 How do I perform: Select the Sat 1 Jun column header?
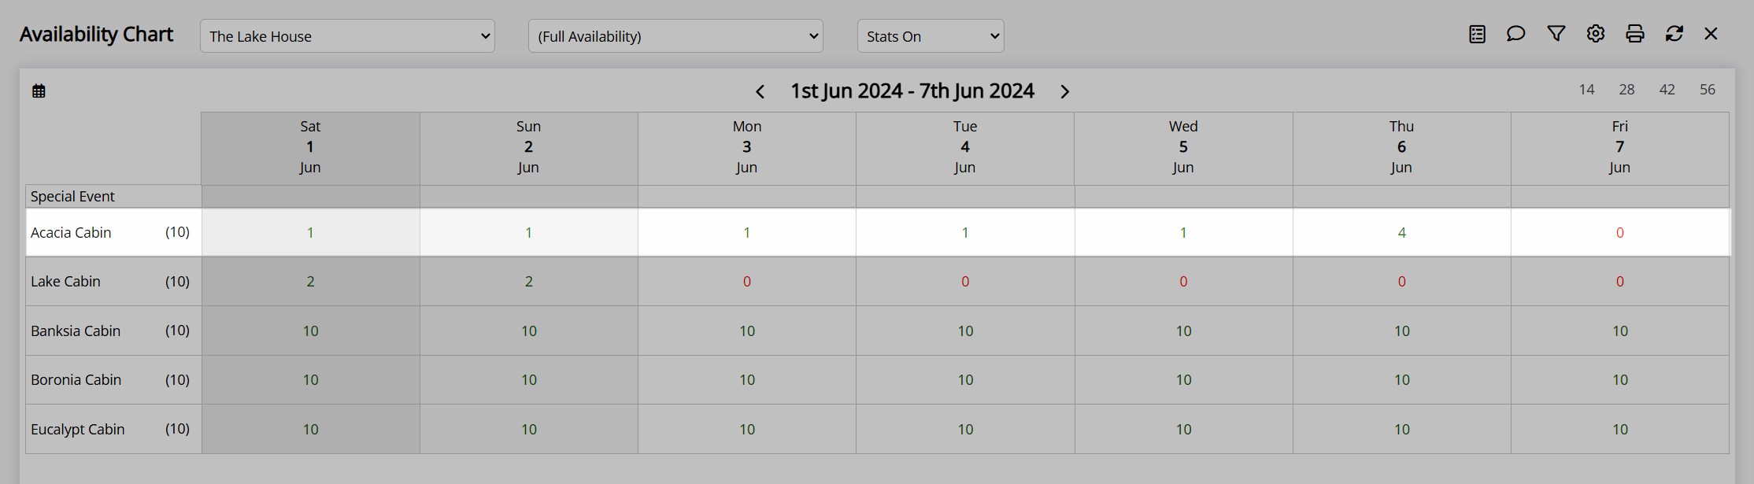pyautogui.click(x=310, y=147)
